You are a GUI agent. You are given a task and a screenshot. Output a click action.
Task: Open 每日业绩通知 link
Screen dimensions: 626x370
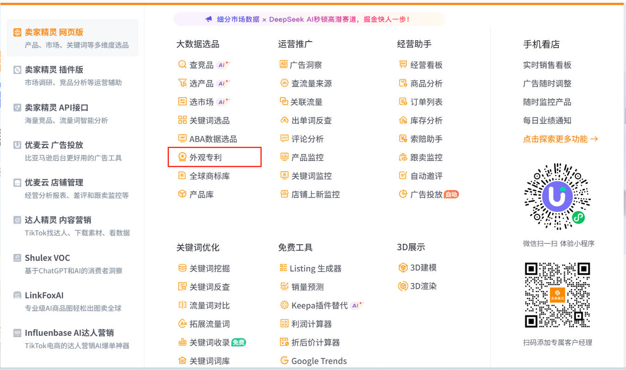(x=547, y=120)
